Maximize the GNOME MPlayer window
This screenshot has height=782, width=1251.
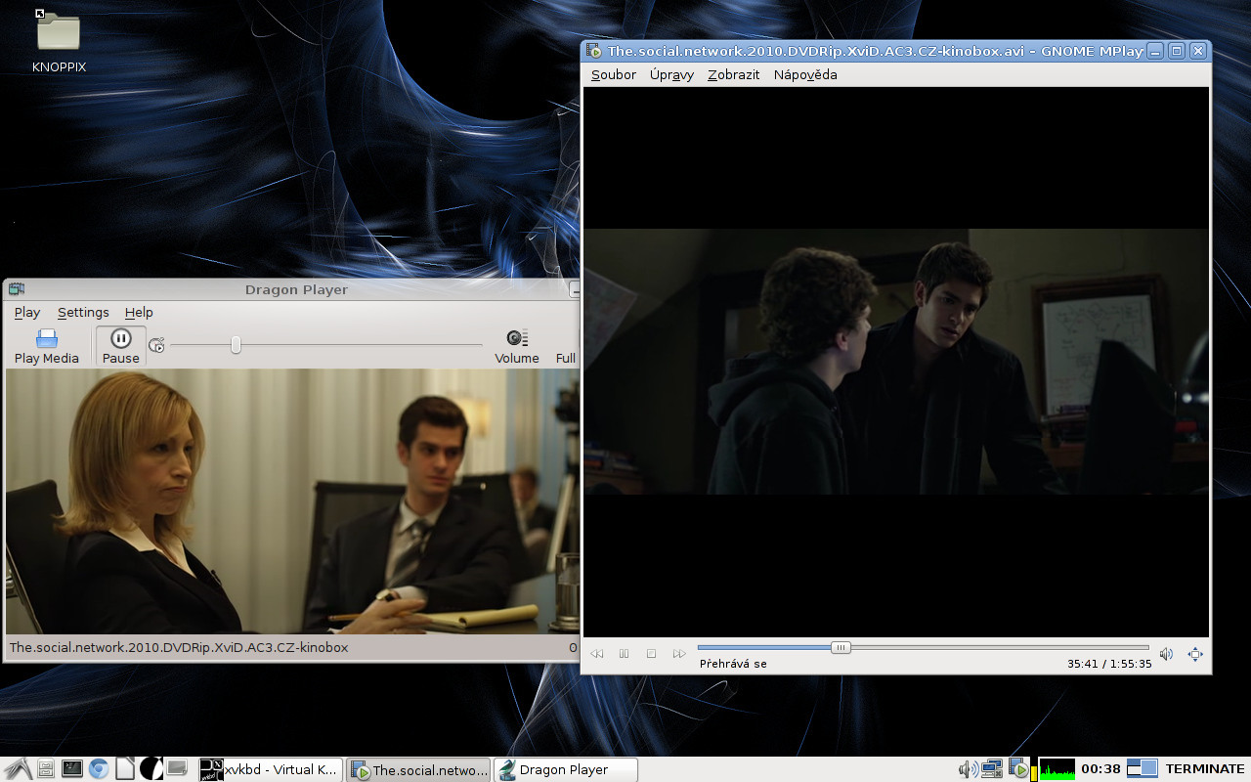pos(1177,51)
